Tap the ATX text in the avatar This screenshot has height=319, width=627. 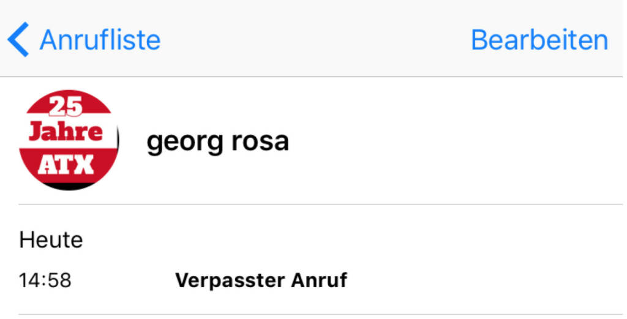pyautogui.click(x=66, y=164)
